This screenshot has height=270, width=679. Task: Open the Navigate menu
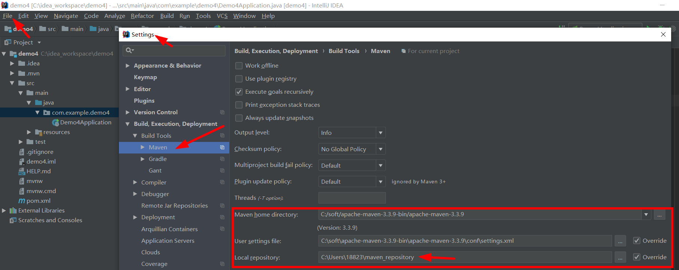coord(66,16)
